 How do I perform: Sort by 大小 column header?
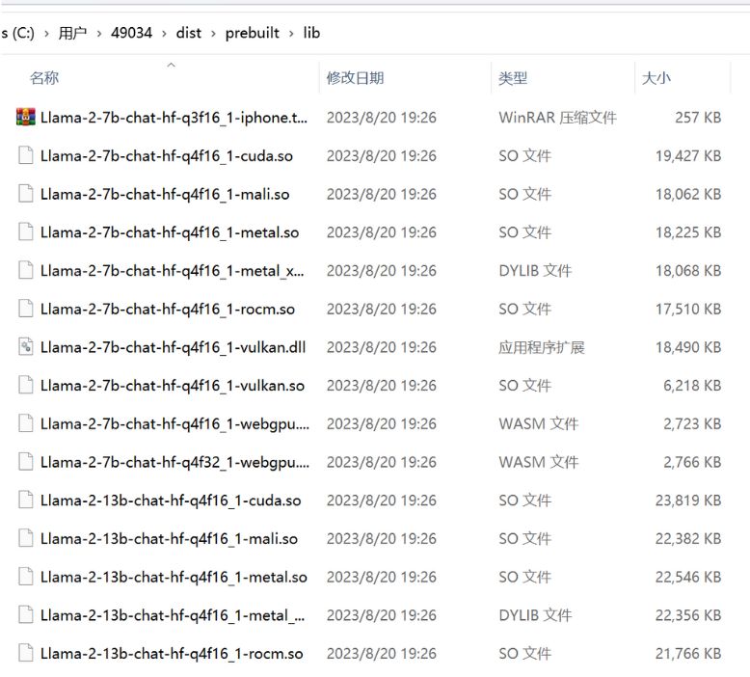click(x=656, y=77)
